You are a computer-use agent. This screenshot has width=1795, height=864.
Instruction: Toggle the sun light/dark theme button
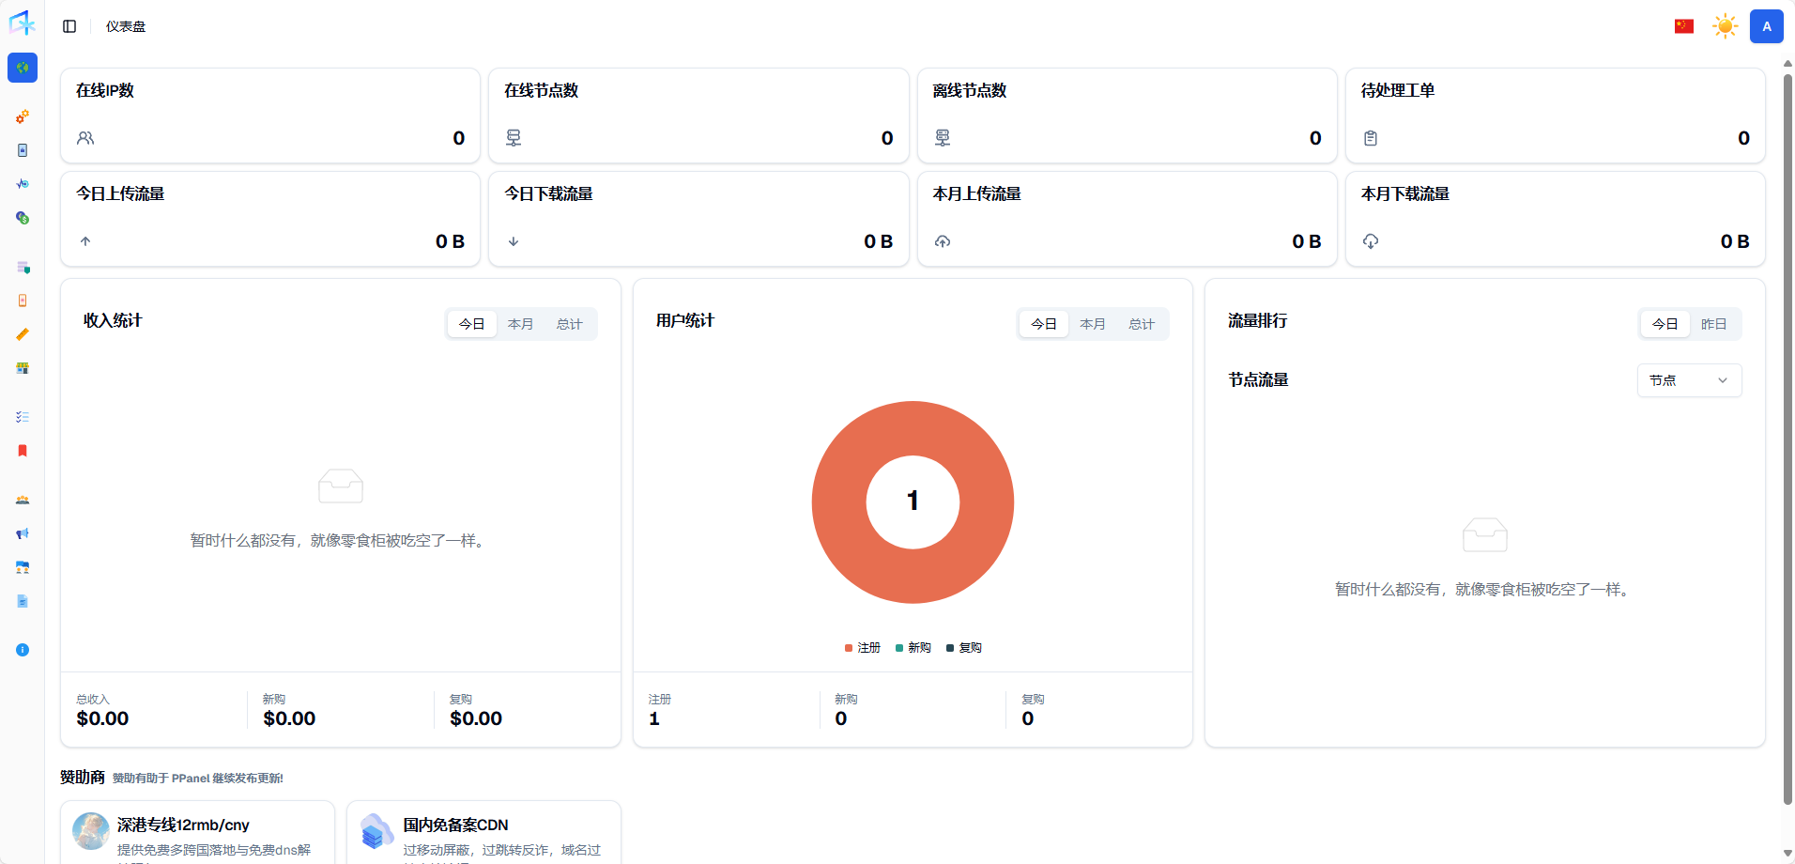pos(1725,26)
